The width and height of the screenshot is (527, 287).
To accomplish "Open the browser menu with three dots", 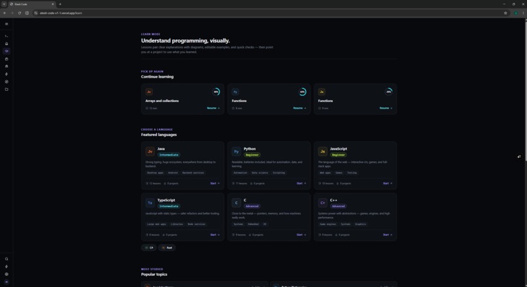I will pos(523,13).
